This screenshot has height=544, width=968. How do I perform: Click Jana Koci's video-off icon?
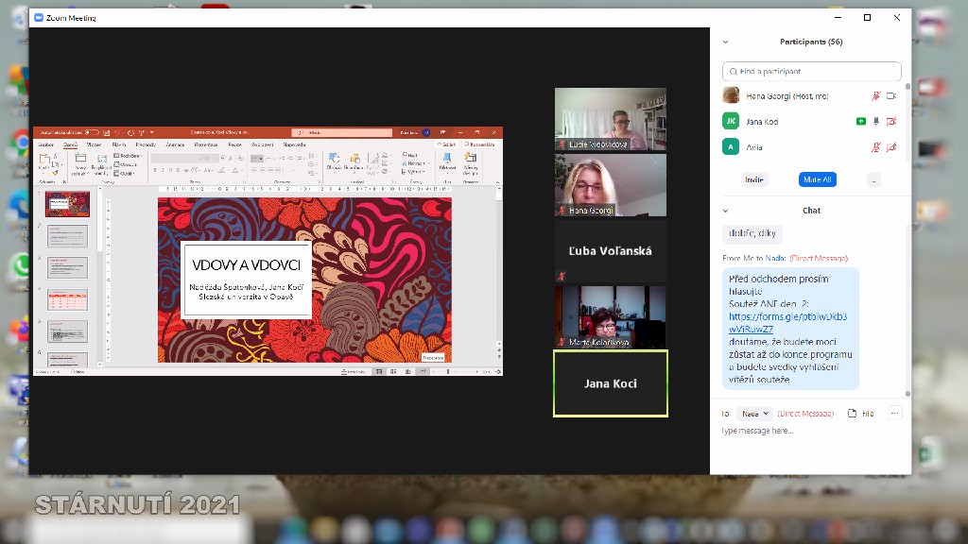coord(890,122)
